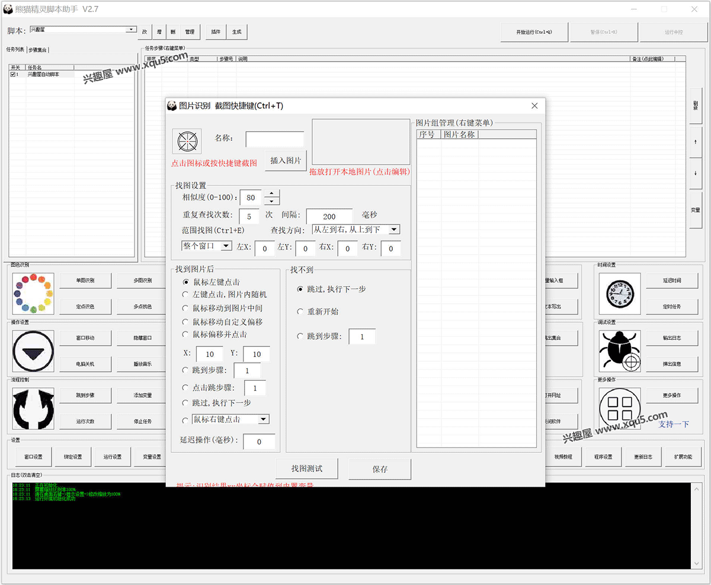Click the 定点识色 button
The width and height of the screenshot is (711, 585).
point(85,306)
